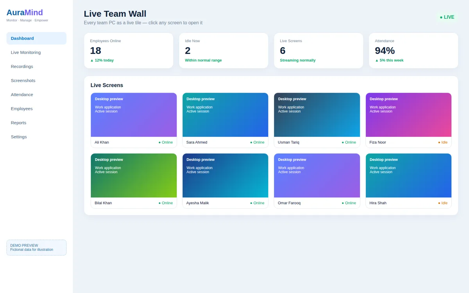Click Omar Farooq's Online status
Viewport: 469px width, 293px height.
[x=349, y=203]
